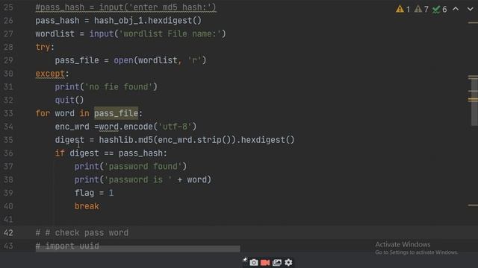Click the 'password found' string

pyautogui.click(x=143, y=167)
